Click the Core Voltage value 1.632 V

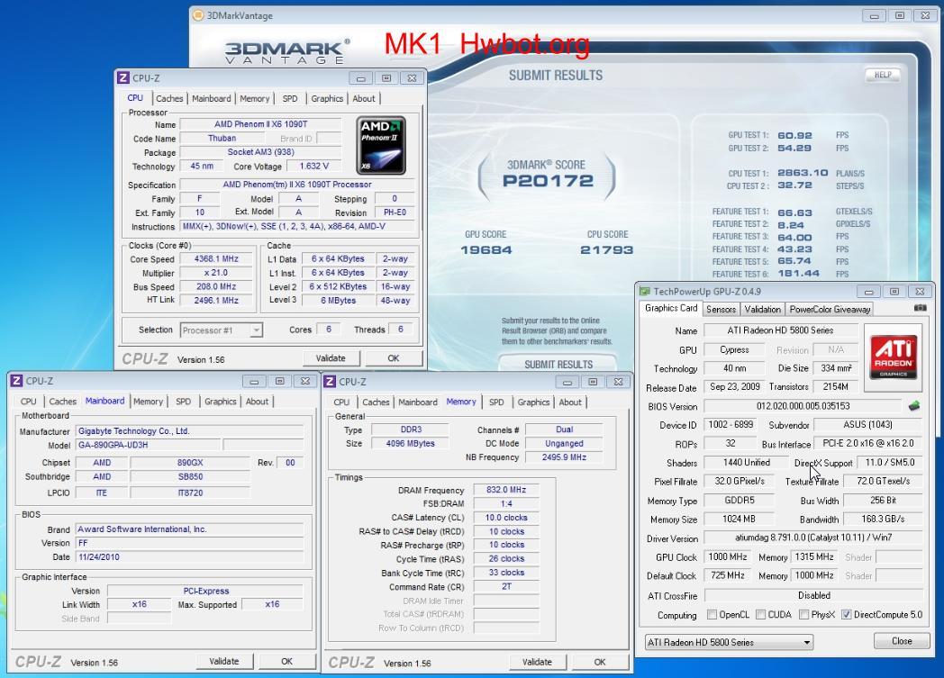click(314, 166)
